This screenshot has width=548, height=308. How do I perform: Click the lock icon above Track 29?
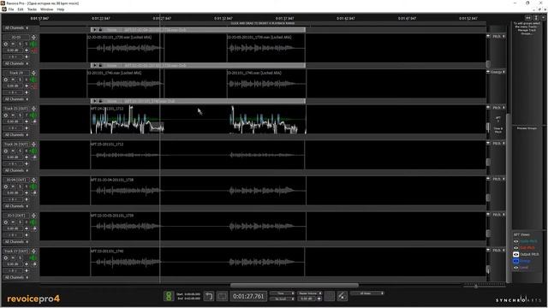(x=100, y=65)
